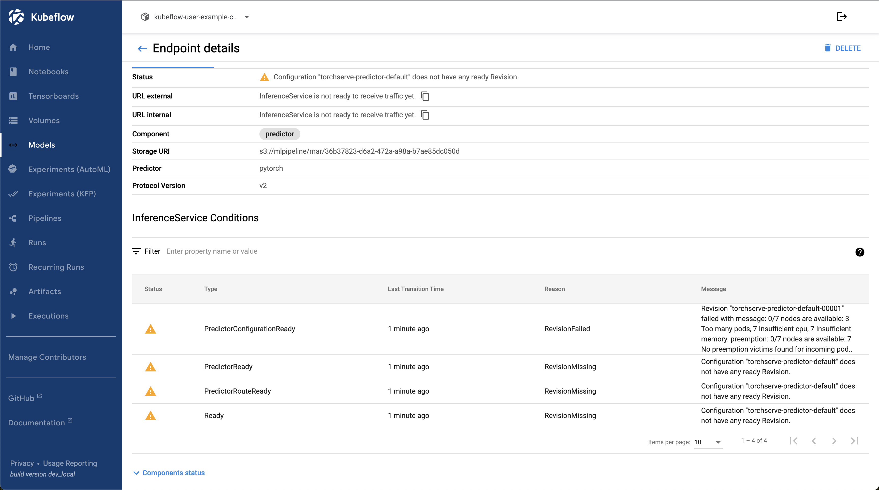879x490 pixels.
Task: Open help icon for the filter table
Action: pos(860,252)
